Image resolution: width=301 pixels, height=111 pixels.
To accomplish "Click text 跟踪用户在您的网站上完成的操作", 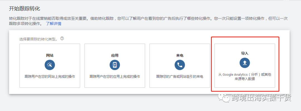I will coord(50,77).
